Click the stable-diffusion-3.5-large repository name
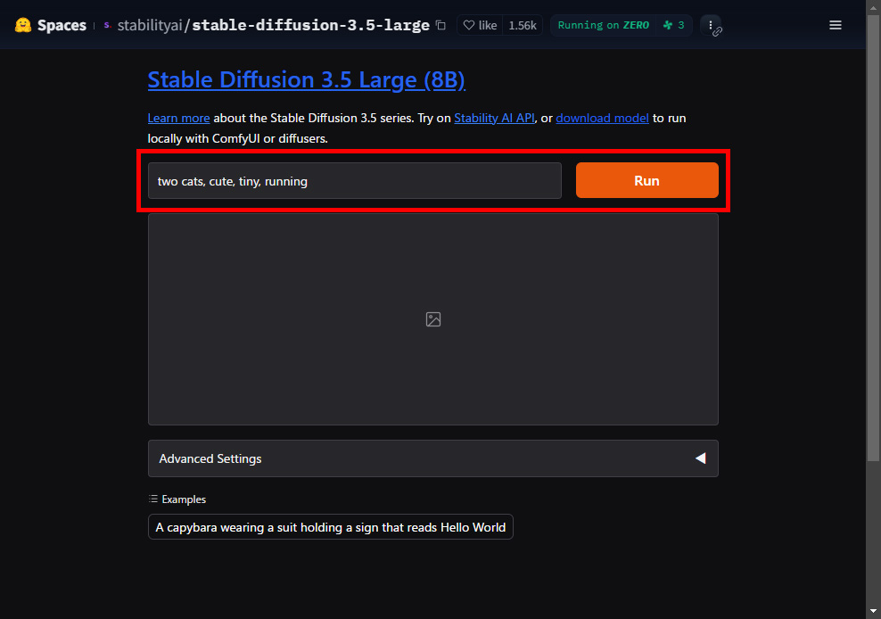The image size is (881, 619). point(310,25)
